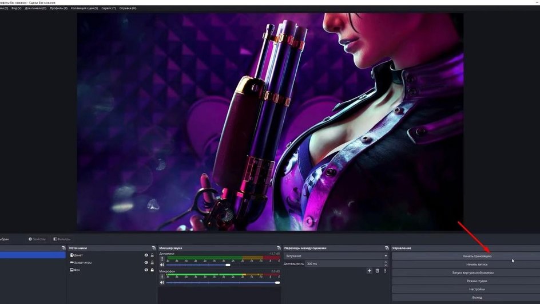Screen dimensions: 540x304
Task: Open the Справка (H) menu
Action: 128,8
